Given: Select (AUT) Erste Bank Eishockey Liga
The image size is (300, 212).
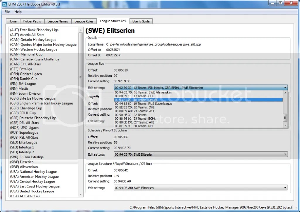Looking at the screenshot, I should click(x=44, y=30).
